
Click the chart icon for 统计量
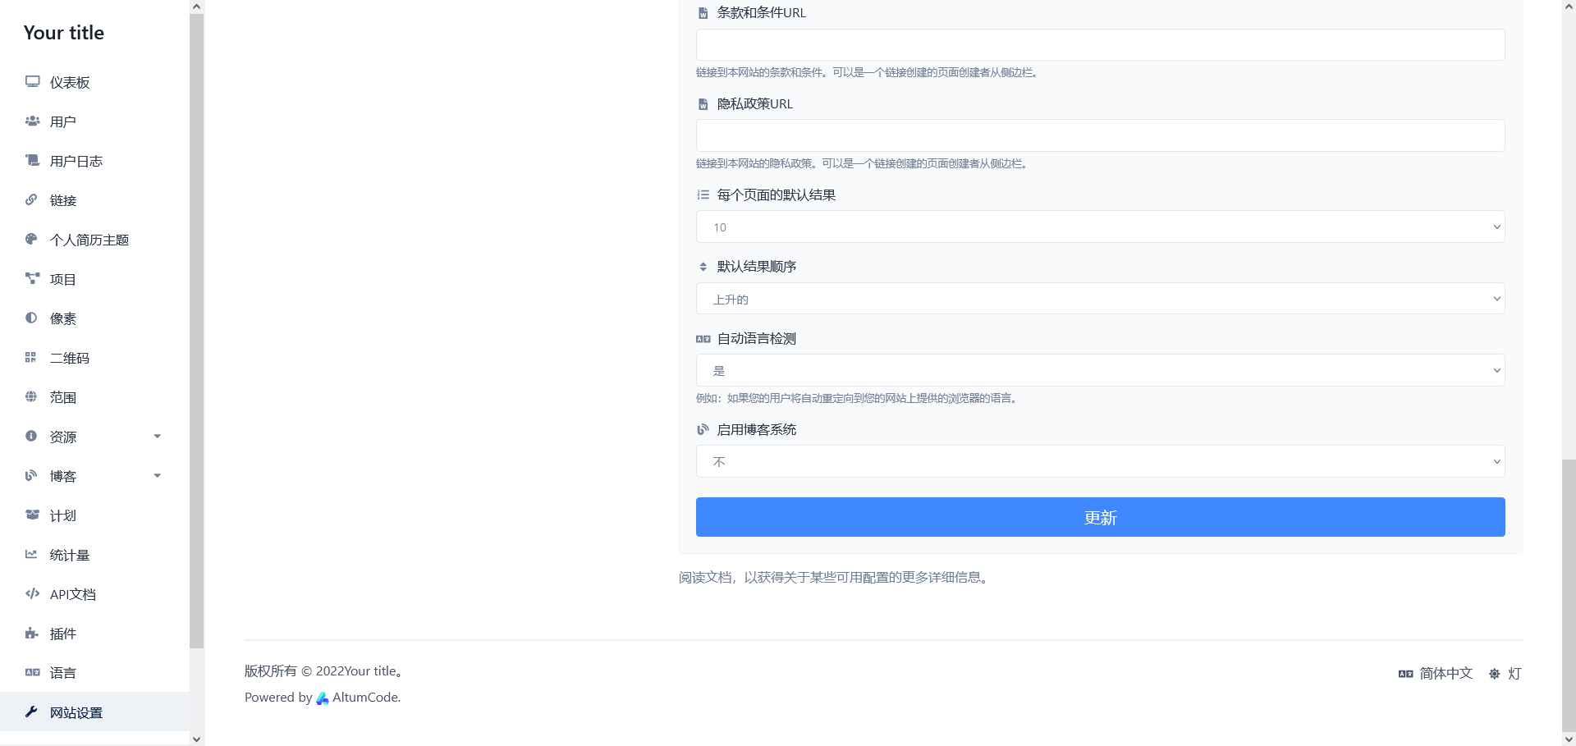[x=31, y=554]
